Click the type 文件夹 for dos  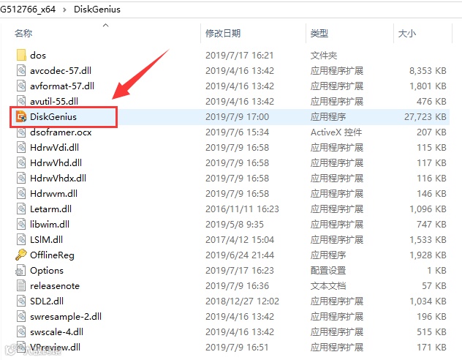324,55
